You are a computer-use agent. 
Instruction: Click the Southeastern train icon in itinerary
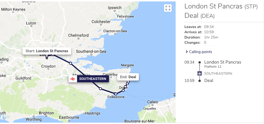click(200, 73)
